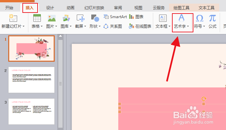This screenshot has width=226, height=130.
Task: Open the 云服务 tab
Action: point(159,8)
